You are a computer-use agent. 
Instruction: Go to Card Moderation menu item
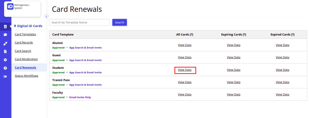point(26,59)
